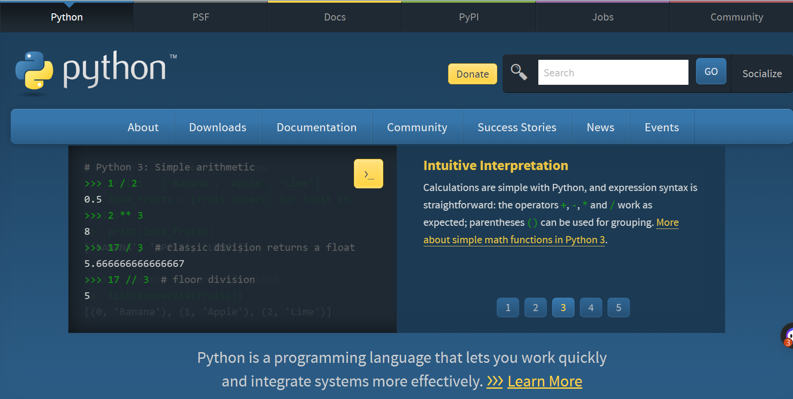Jump to slide 5 of the carousel

tap(619, 308)
